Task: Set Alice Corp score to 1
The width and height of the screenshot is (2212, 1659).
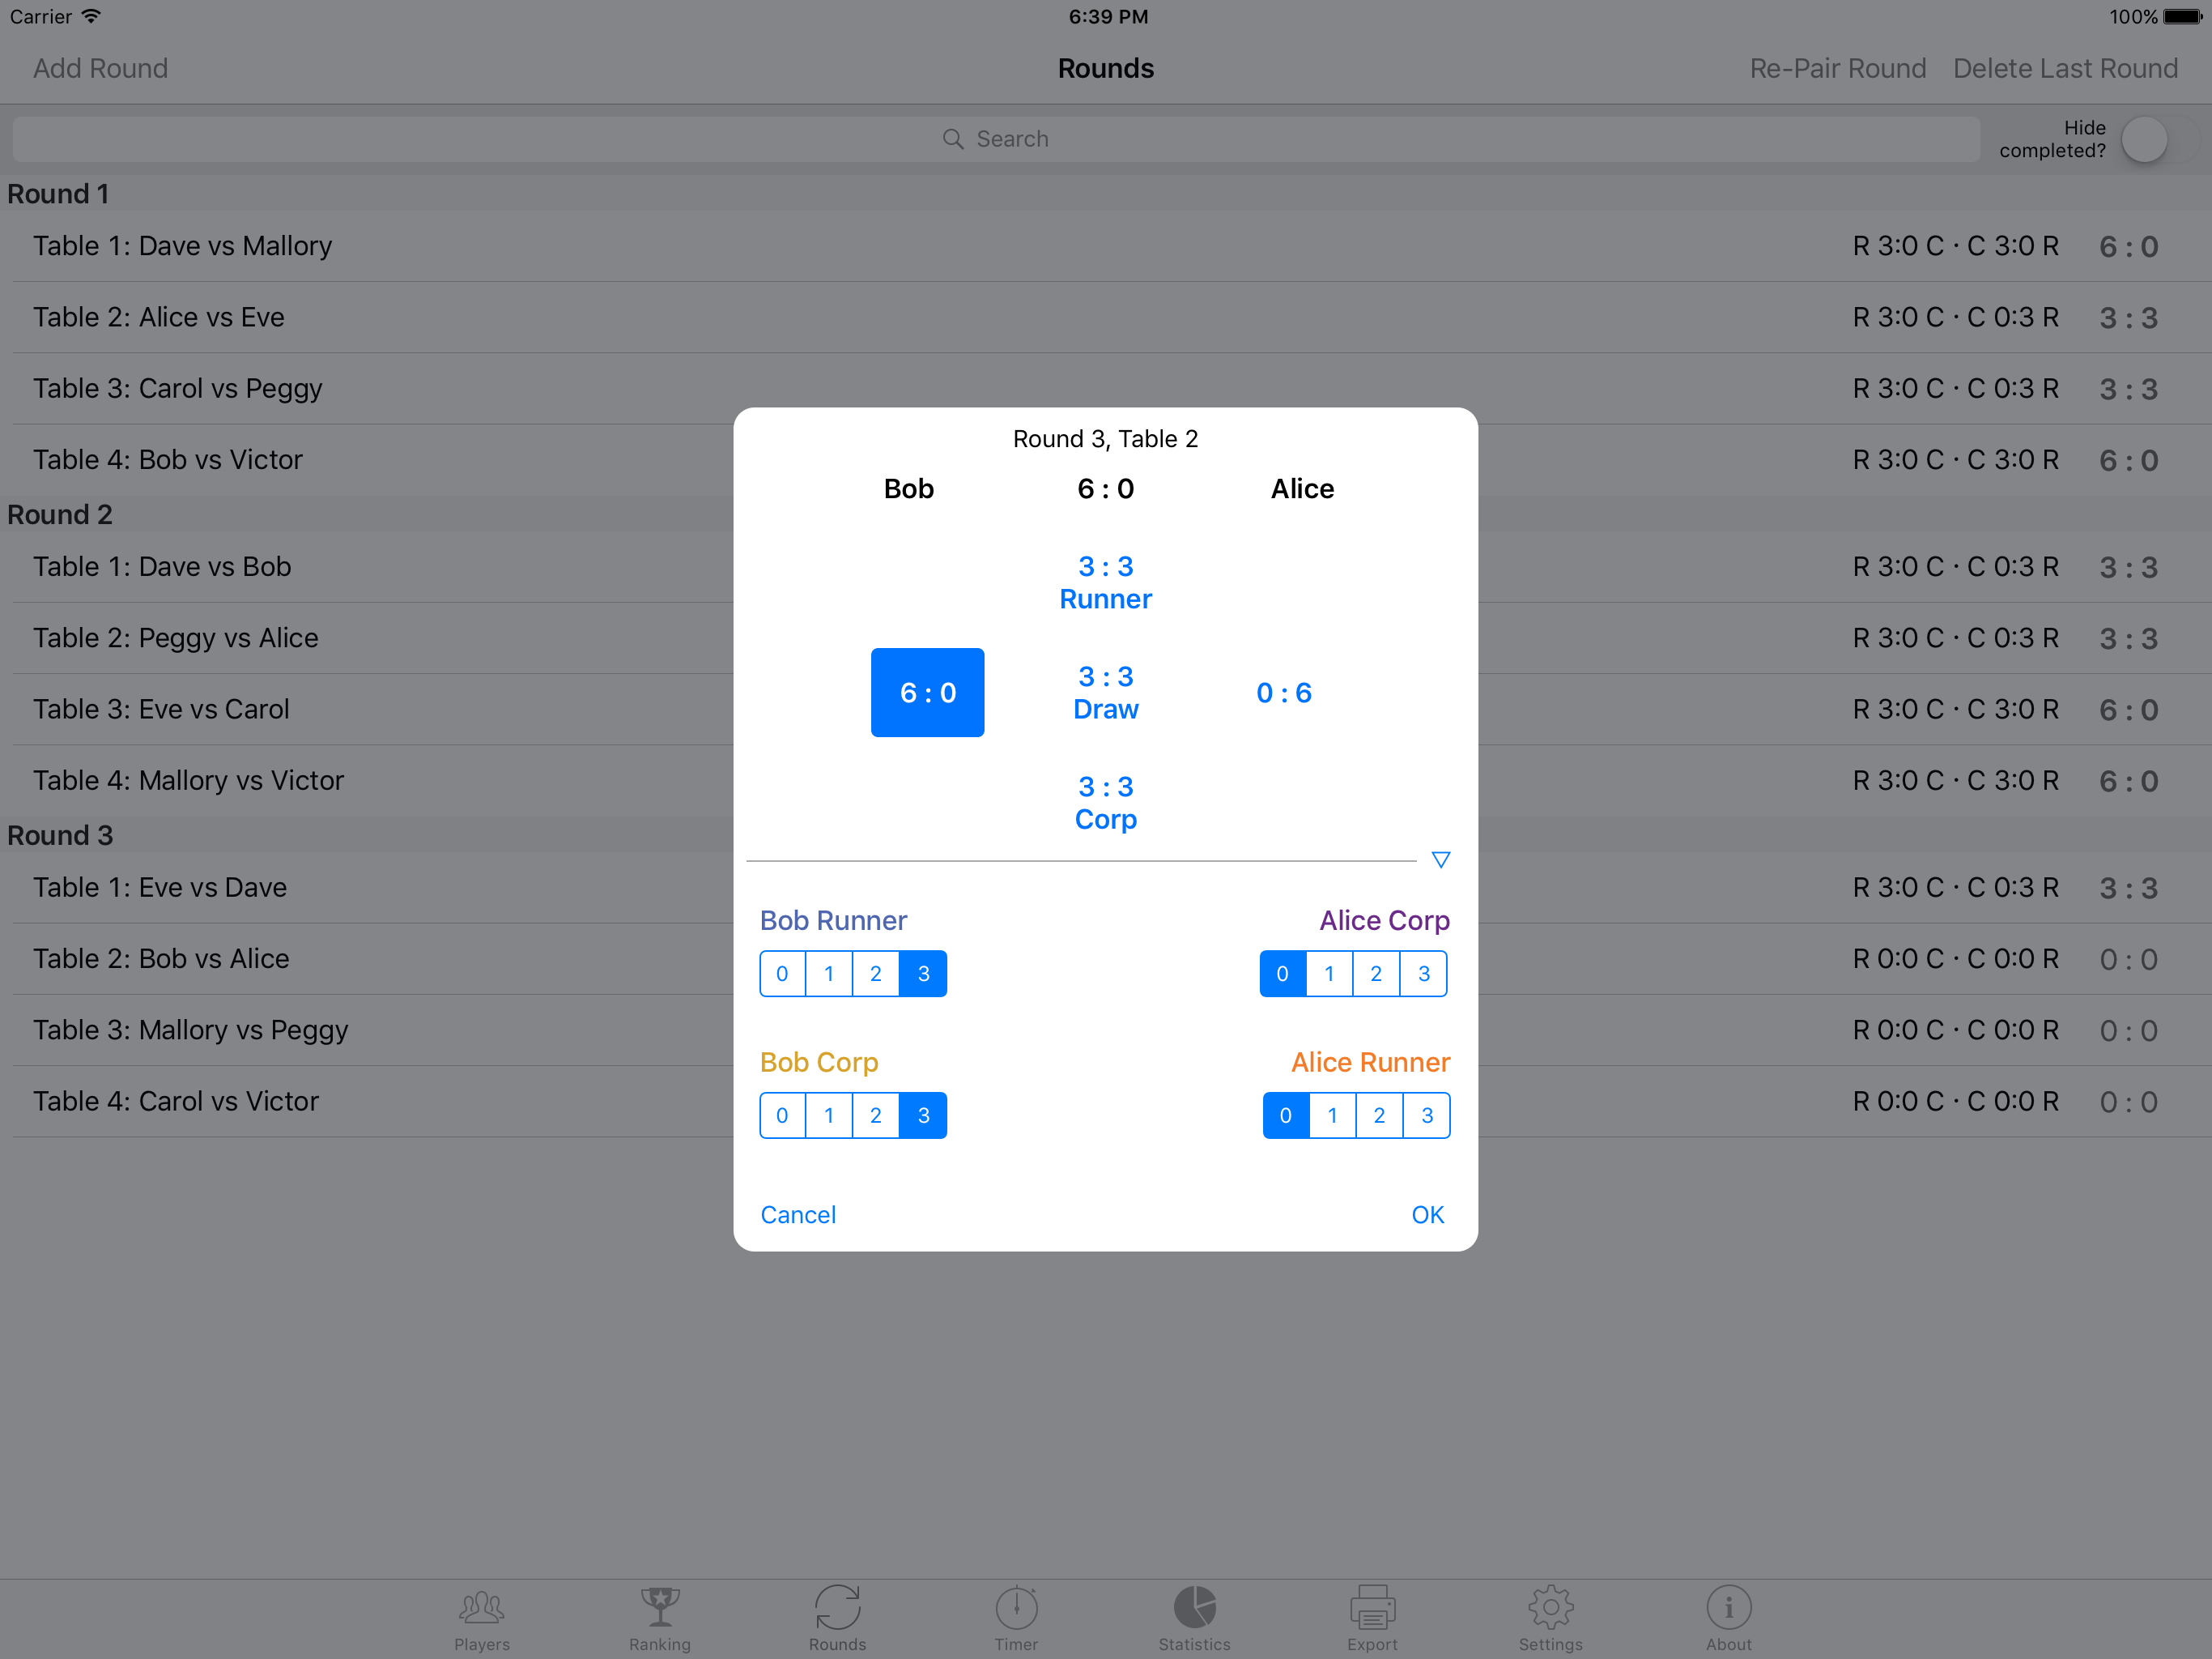Action: (1329, 974)
